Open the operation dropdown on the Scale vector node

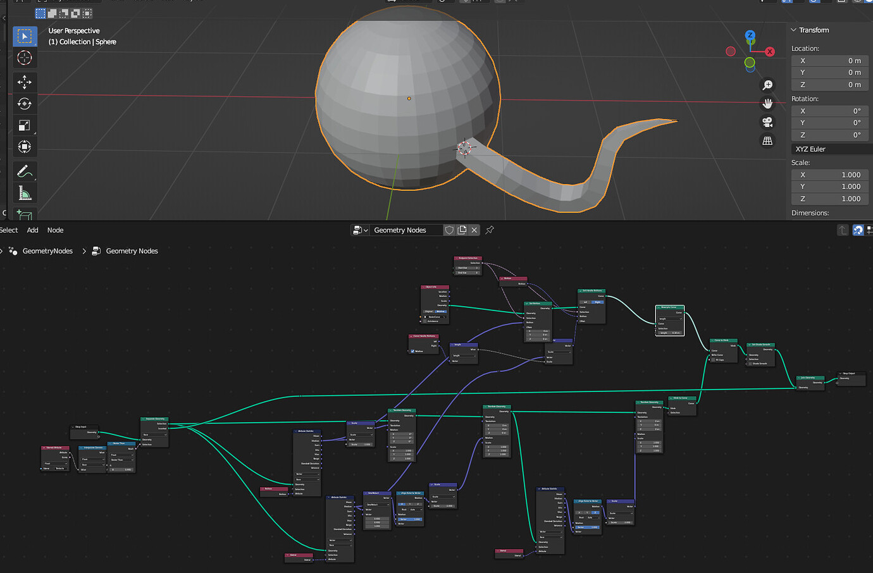361,435
